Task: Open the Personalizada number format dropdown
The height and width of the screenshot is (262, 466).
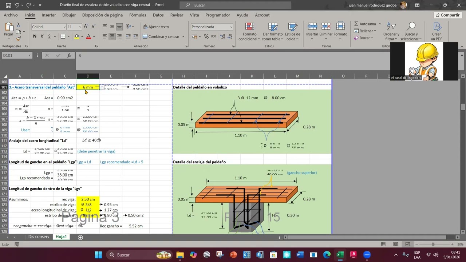Action: (x=231, y=27)
